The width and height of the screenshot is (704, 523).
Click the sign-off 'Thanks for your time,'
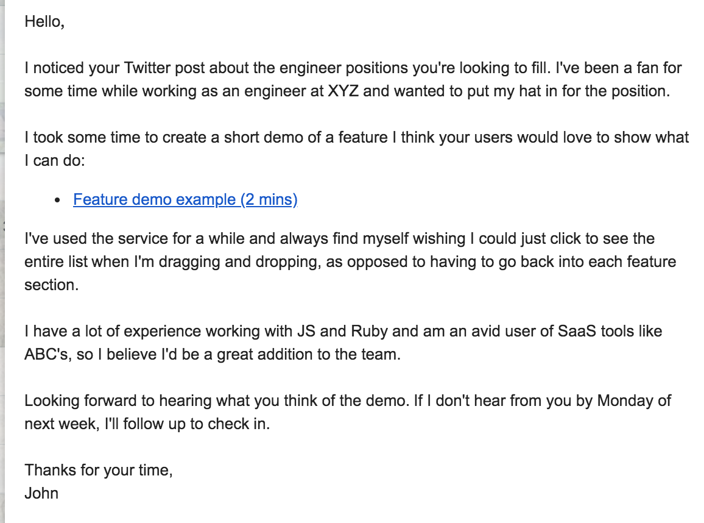click(98, 470)
